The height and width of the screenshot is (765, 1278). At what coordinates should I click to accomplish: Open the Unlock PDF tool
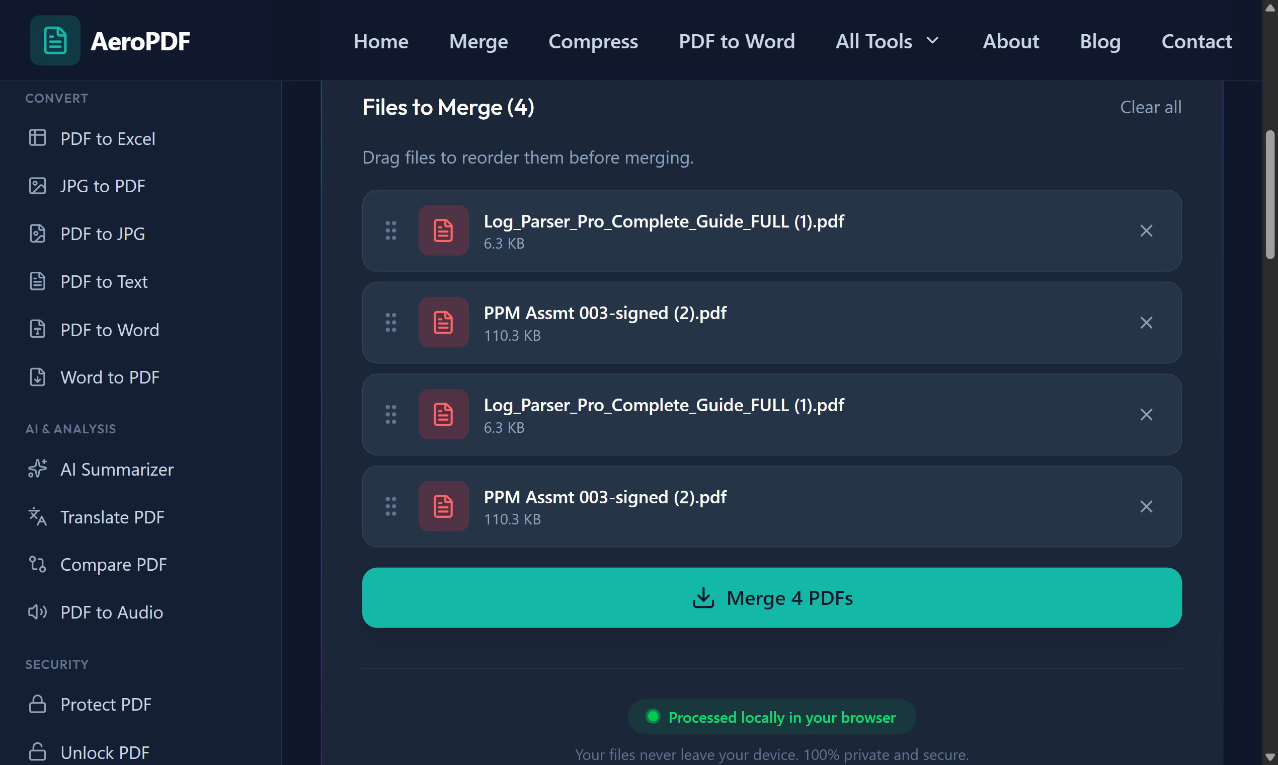(x=105, y=751)
